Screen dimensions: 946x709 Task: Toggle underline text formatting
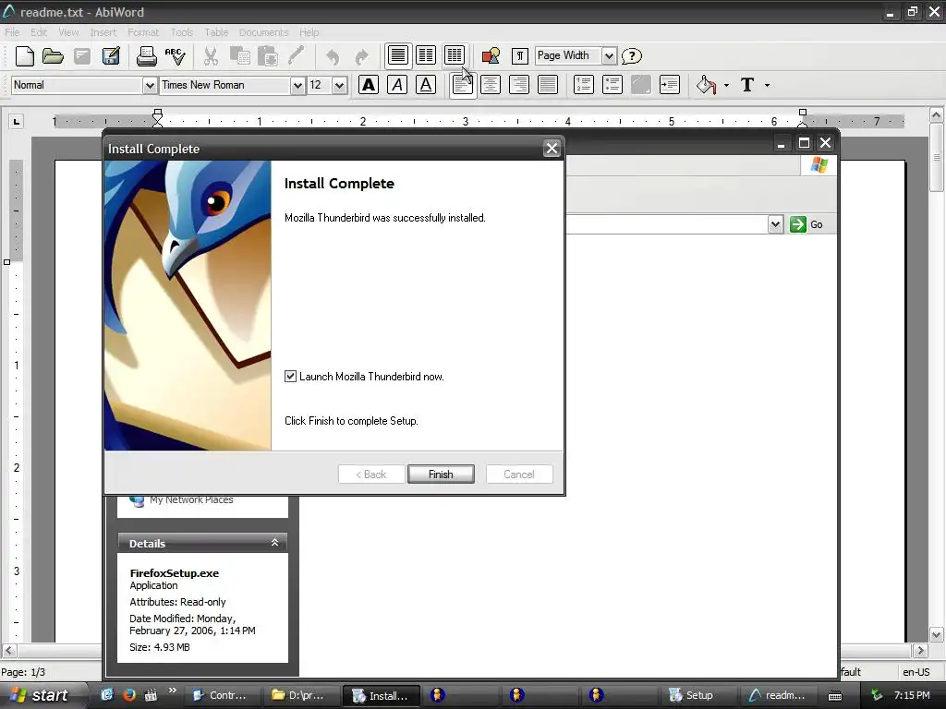(x=426, y=85)
